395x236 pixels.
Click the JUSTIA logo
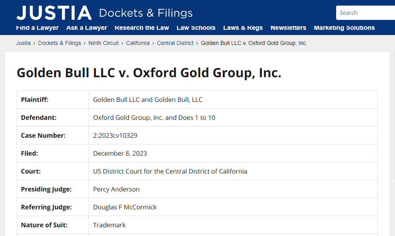(54, 12)
